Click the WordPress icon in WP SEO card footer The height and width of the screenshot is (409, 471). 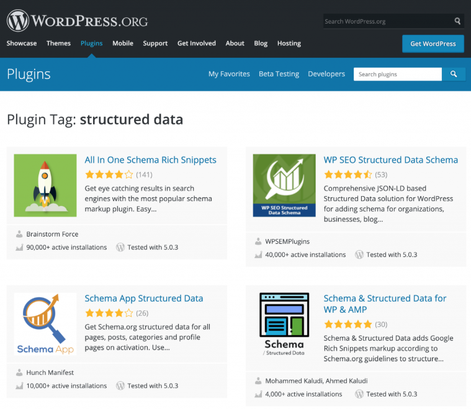tap(359, 255)
